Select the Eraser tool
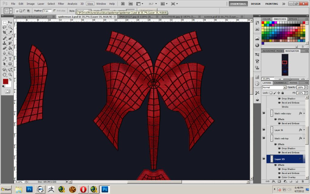The height and width of the screenshot is (194, 310). (5, 48)
